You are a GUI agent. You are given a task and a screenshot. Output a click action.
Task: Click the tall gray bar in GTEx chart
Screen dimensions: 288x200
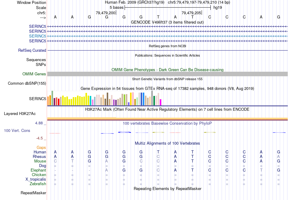(x=152, y=98)
